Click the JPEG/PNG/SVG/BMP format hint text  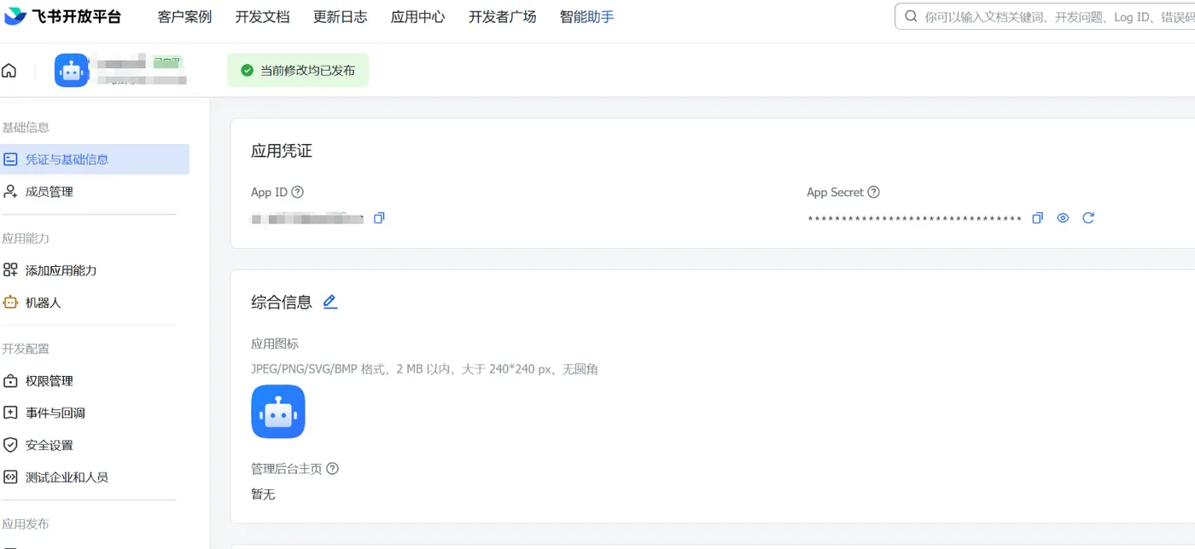424,369
